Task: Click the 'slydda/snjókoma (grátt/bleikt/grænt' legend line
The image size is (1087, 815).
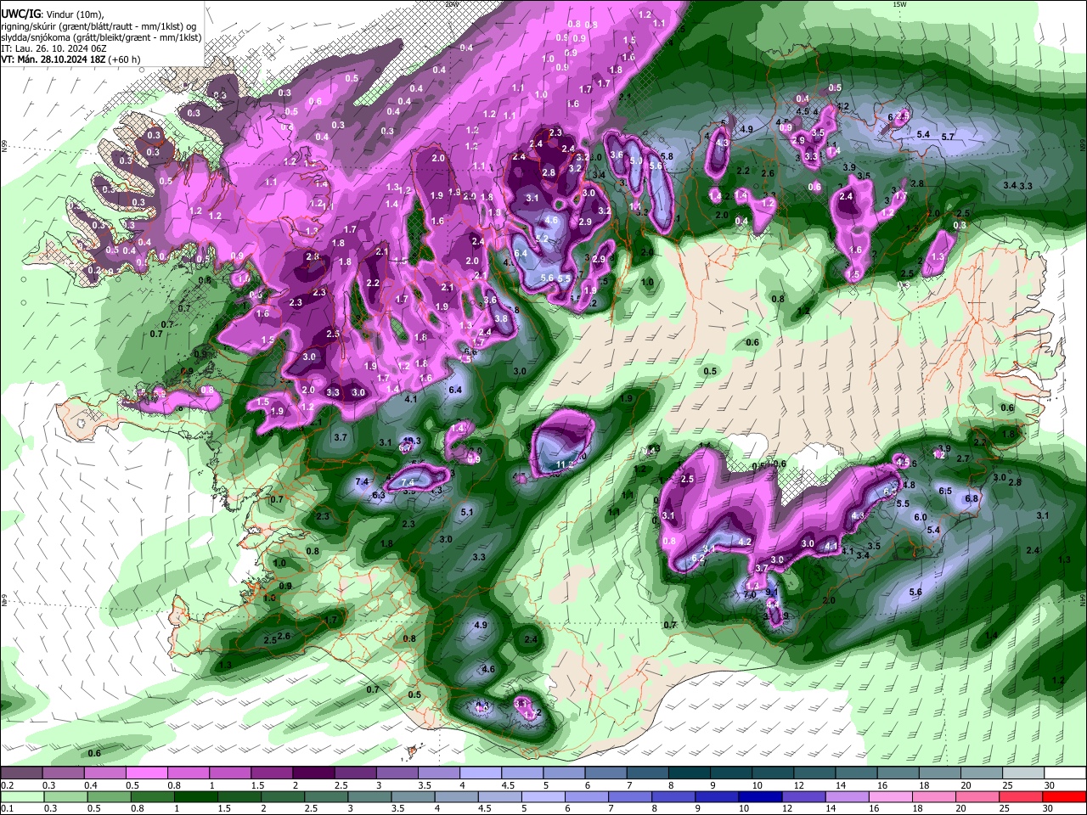Action: pyautogui.click(x=101, y=38)
